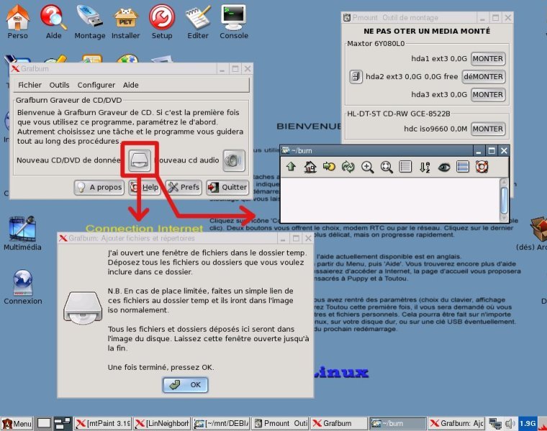Click the A-Z sort icon in ~/burn
The image size is (547, 431).
[425, 167]
